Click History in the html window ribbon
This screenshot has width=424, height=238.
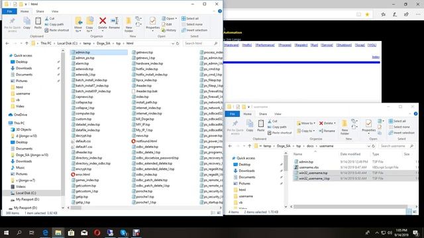pos(169,30)
